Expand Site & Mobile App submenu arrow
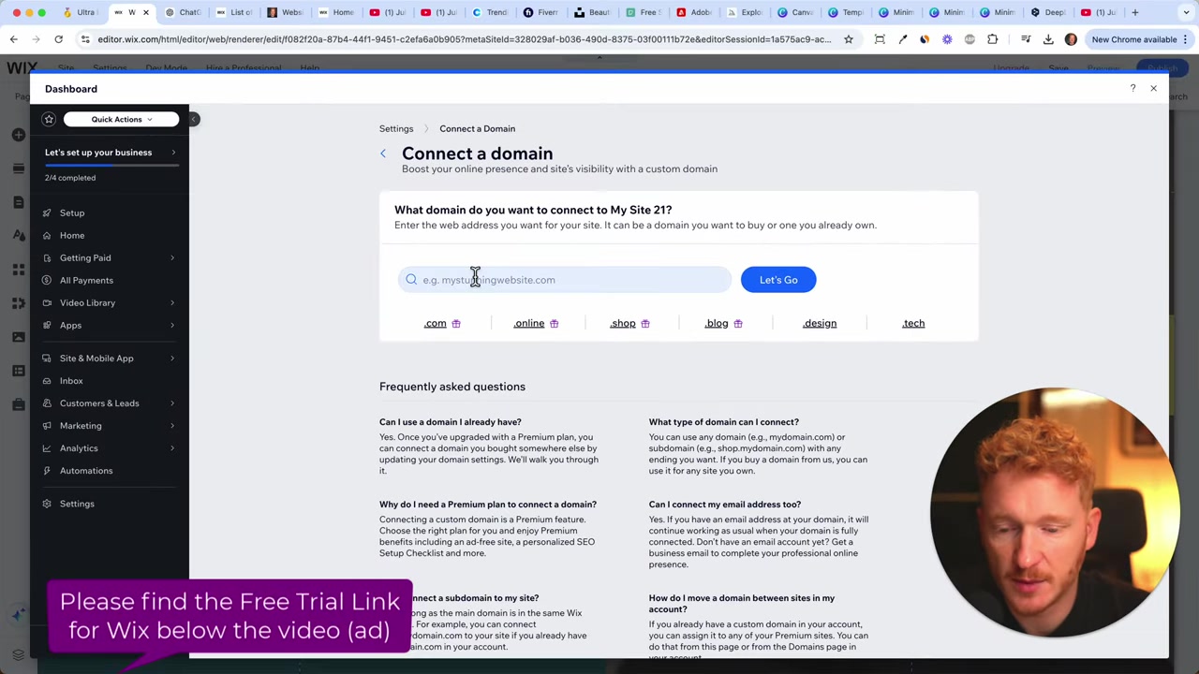1199x674 pixels. tap(172, 358)
